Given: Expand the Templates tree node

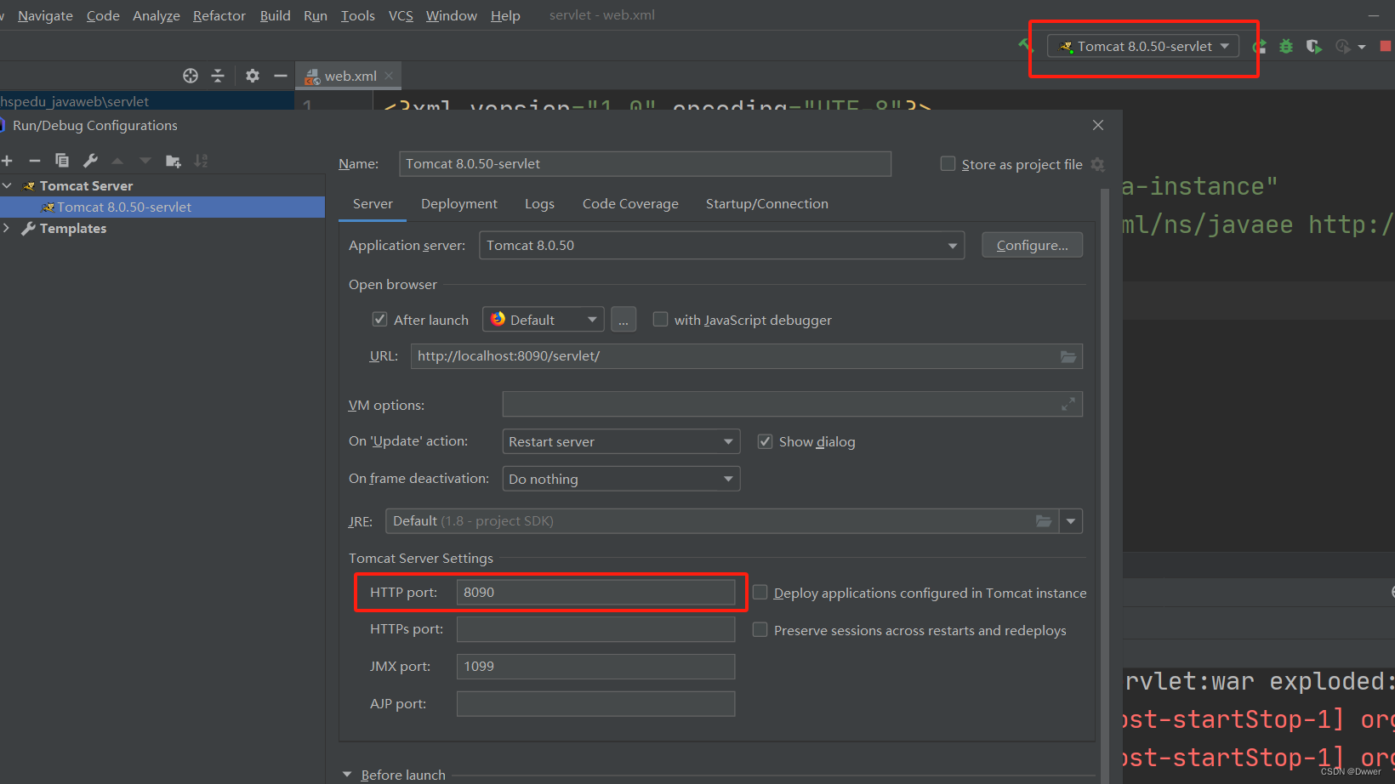Looking at the screenshot, I should (7, 228).
